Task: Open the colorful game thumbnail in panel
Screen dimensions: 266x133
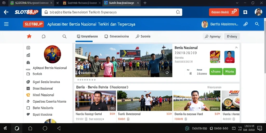Action: [x=215, y=57]
